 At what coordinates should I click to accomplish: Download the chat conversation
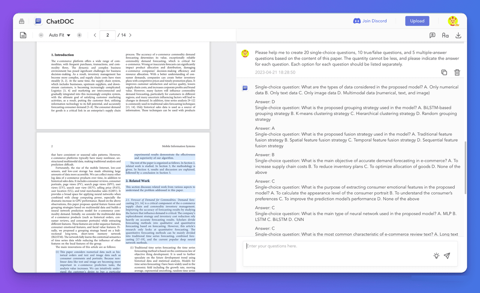pos(458,35)
